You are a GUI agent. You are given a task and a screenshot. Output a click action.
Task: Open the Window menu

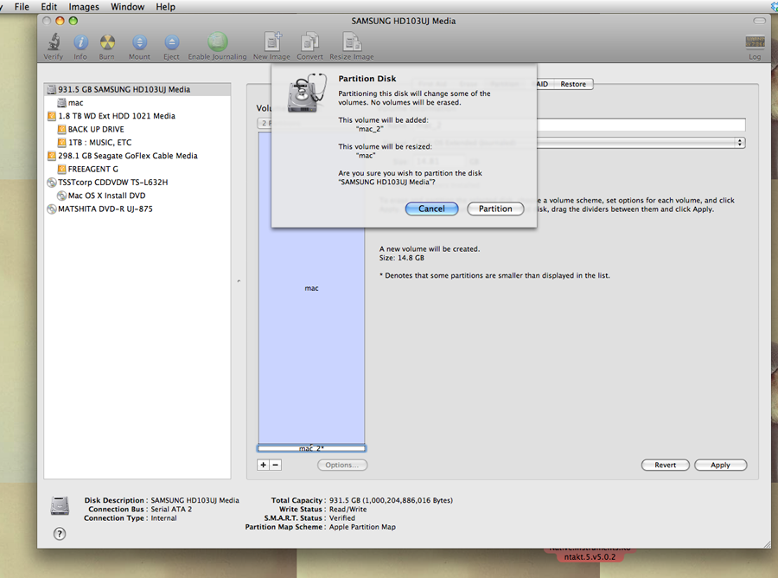click(x=128, y=6)
